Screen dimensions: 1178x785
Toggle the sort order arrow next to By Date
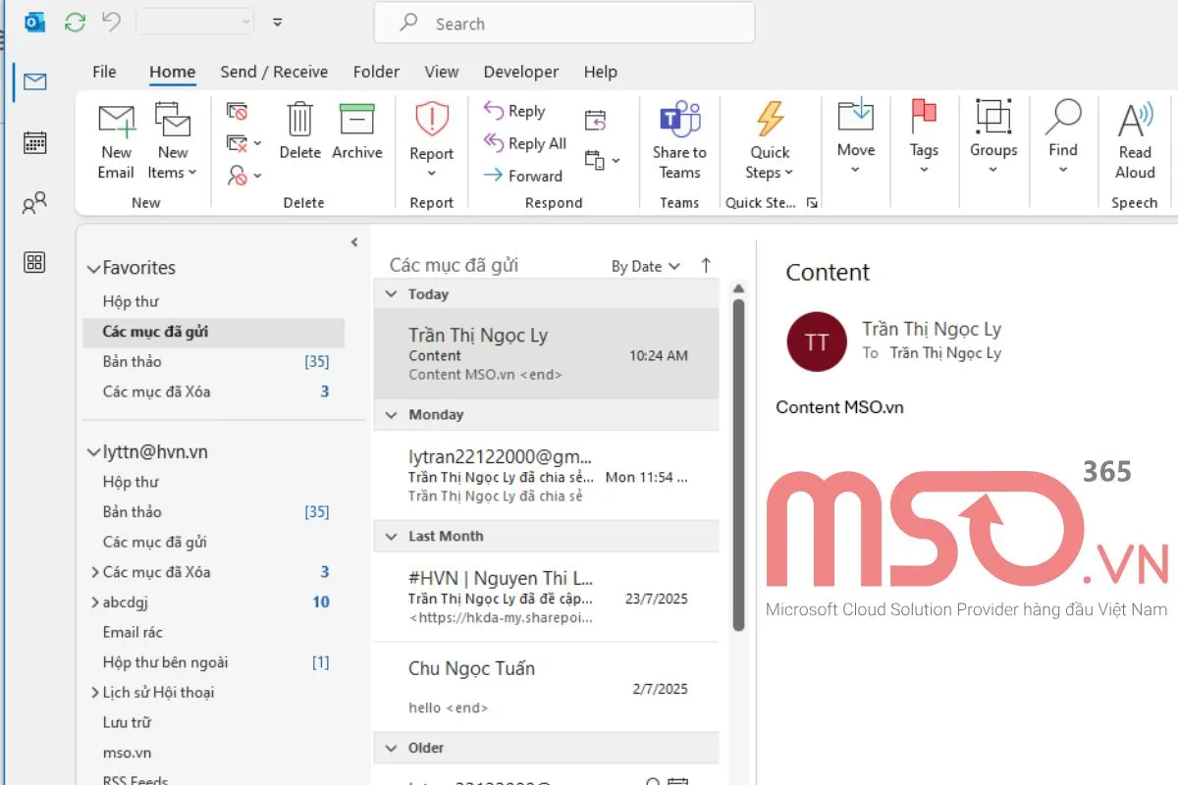[x=705, y=265]
